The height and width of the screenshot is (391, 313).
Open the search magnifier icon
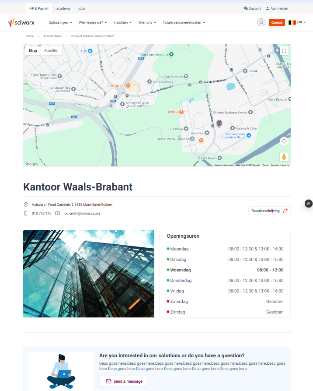(x=261, y=22)
